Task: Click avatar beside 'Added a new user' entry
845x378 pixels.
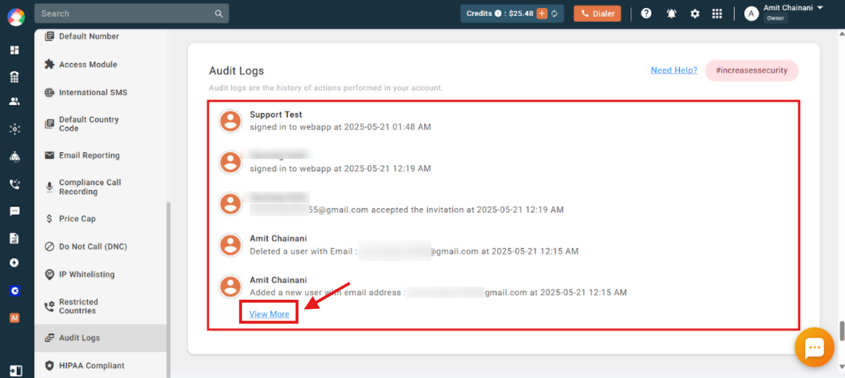Action: [230, 286]
